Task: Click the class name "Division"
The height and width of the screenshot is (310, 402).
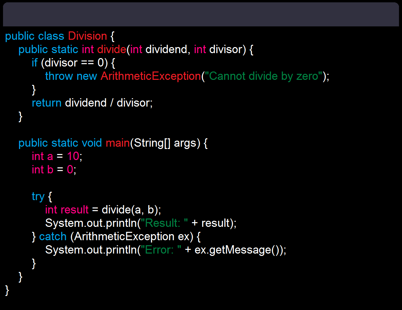Action: tap(87, 36)
